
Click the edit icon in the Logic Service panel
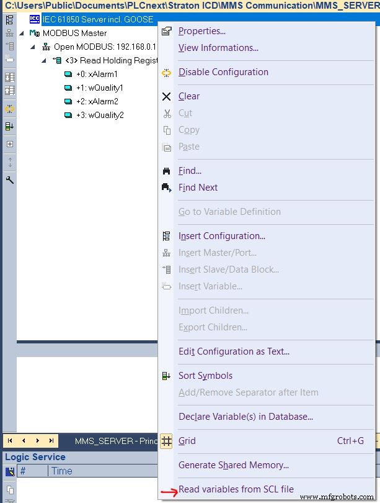coord(9,471)
